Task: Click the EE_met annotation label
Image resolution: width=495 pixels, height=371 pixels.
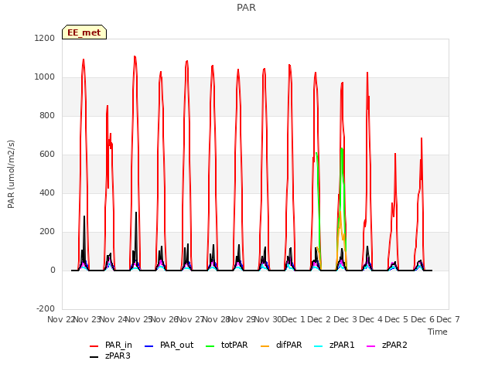Action: (x=84, y=32)
